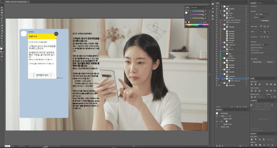Click the Intersect shape mode icon
The height and width of the screenshot is (148, 277).
point(260,139)
